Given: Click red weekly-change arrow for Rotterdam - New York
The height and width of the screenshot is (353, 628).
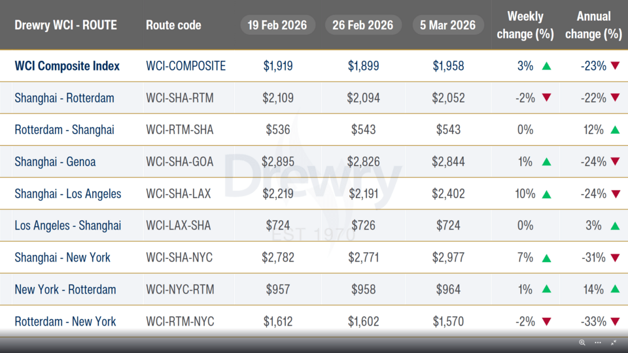Looking at the screenshot, I should tap(546, 322).
